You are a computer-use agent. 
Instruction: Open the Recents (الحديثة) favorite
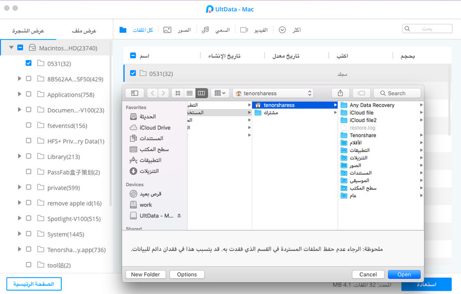coord(143,117)
